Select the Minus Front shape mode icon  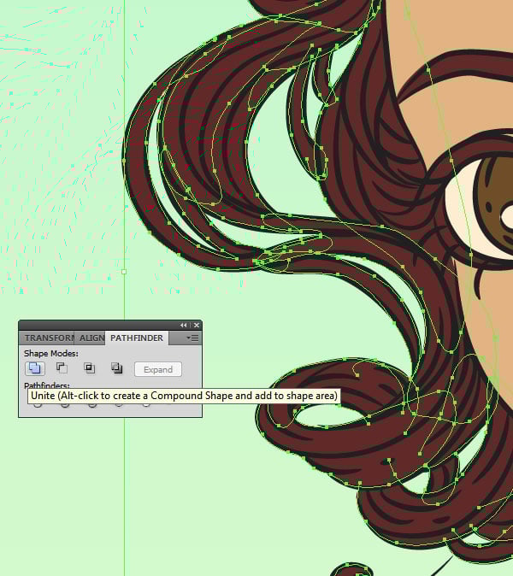[x=62, y=368]
